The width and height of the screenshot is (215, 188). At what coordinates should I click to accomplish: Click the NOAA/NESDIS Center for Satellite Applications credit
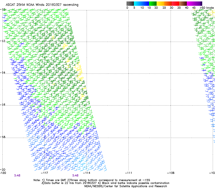tap(126, 186)
